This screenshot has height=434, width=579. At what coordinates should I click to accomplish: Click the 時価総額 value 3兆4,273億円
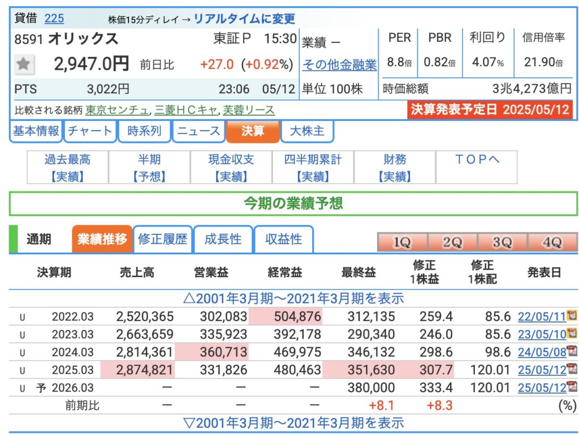coord(532,89)
